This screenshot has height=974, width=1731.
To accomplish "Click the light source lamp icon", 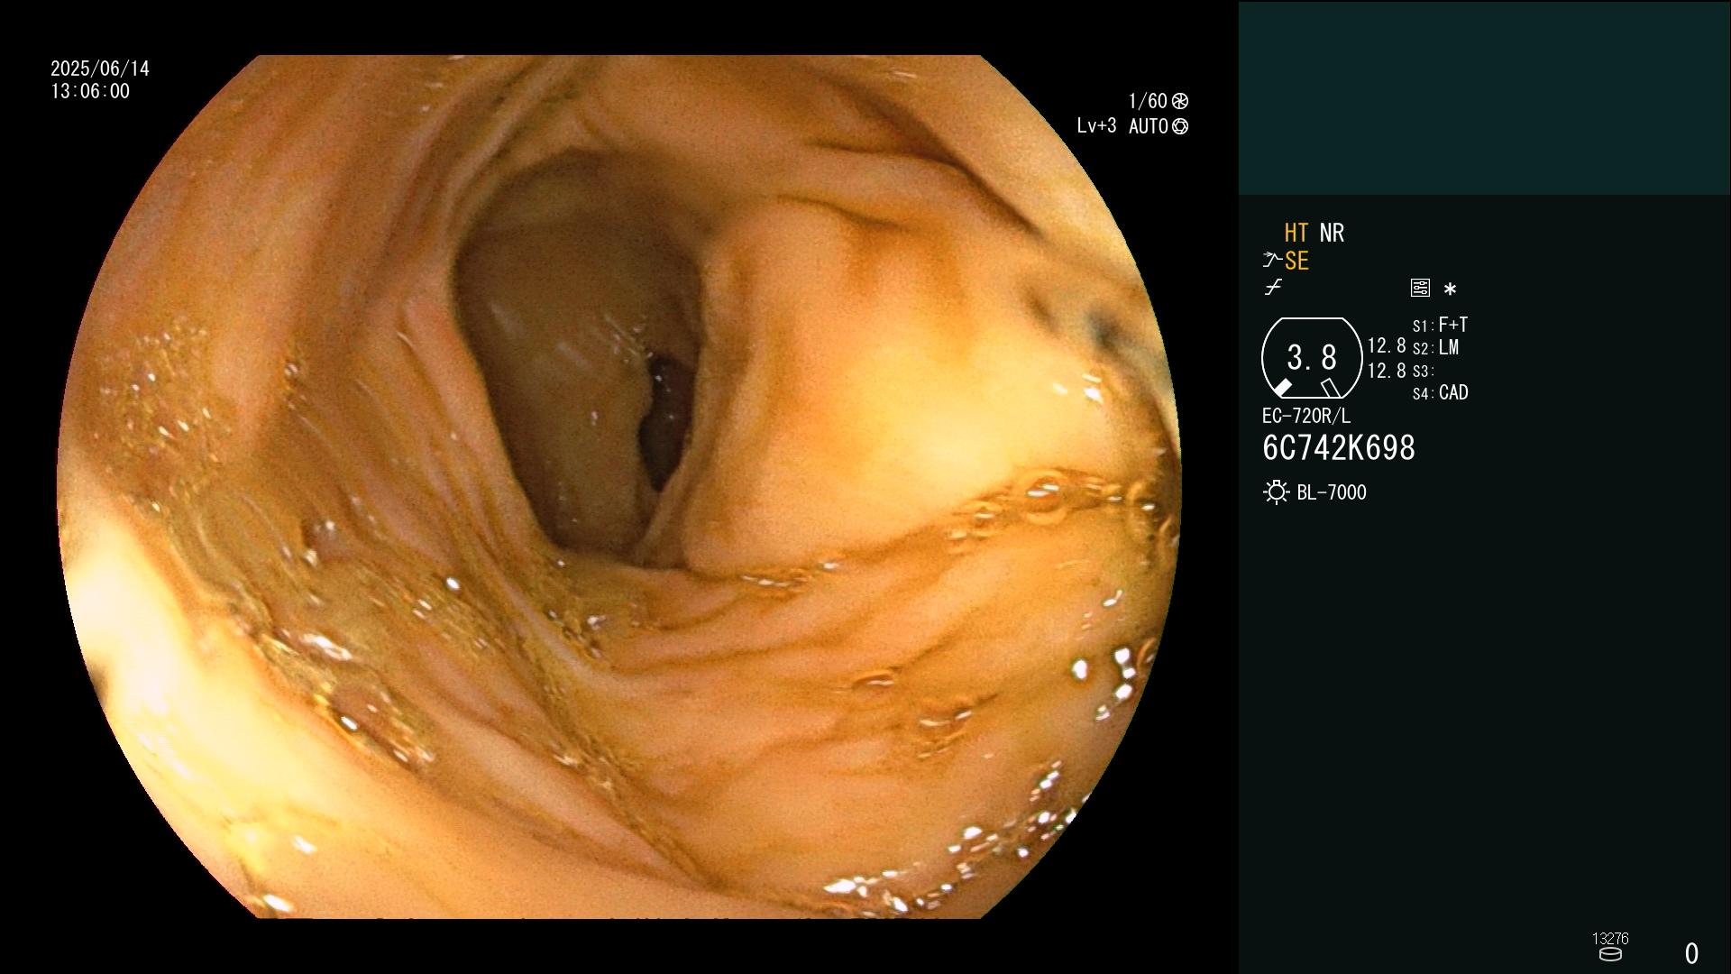I will 1276,492.
